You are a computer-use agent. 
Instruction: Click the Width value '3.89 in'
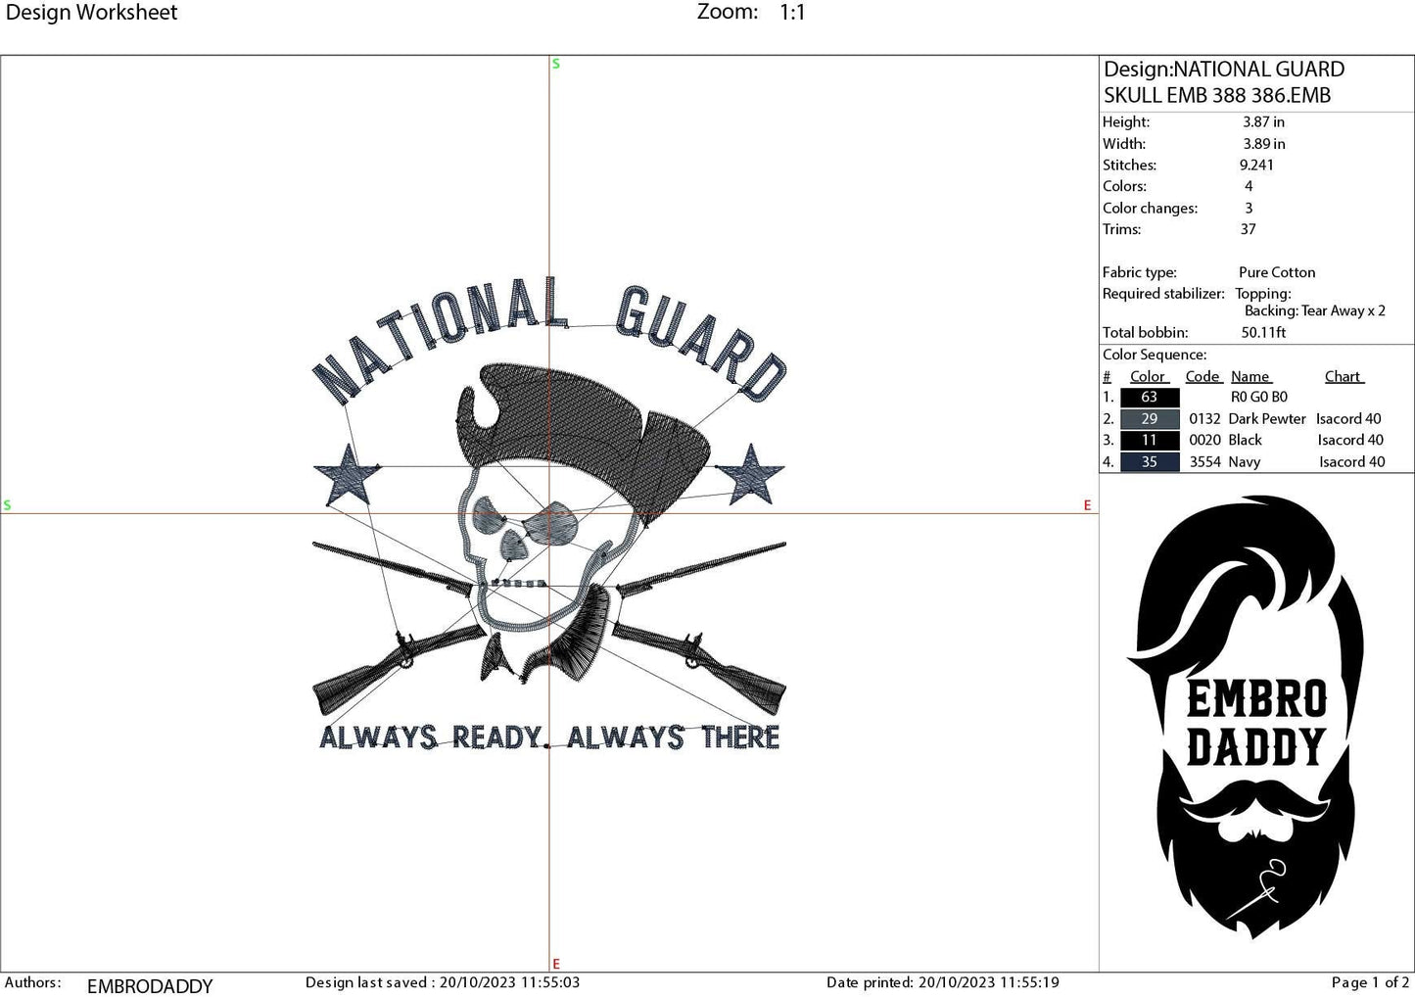pos(1263,144)
